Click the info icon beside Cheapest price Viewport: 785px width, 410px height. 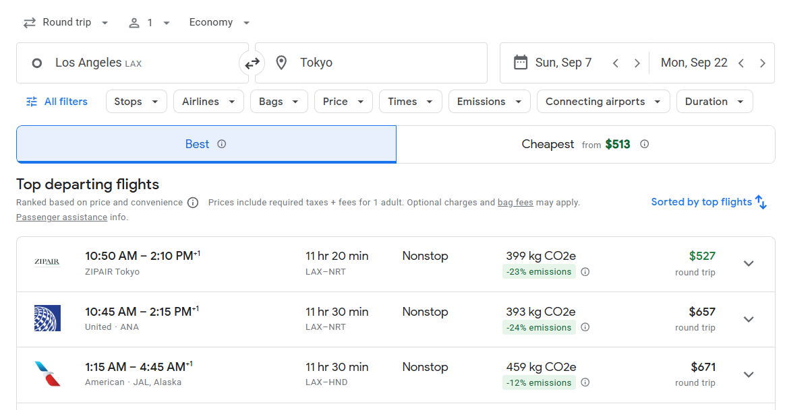click(x=644, y=144)
